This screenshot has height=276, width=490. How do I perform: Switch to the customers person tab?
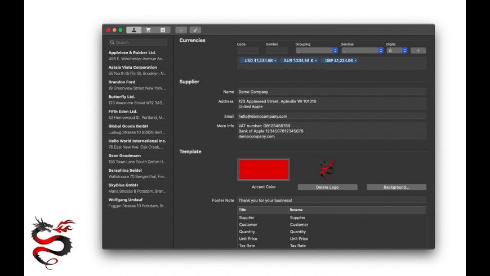(134, 30)
